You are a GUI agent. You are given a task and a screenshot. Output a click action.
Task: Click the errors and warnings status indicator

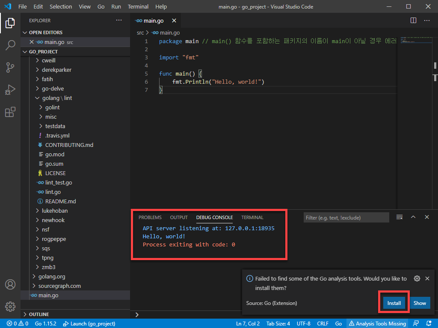[18, 324]
